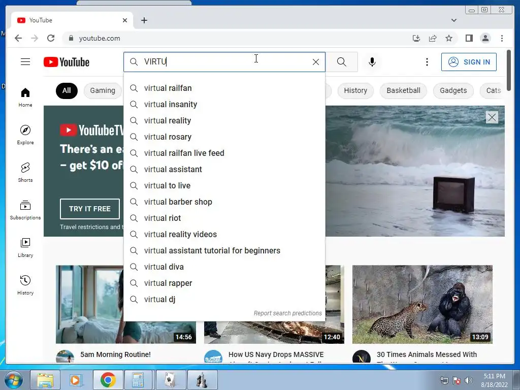Image resolution: width=520 pixels, height=390 pixels.
Task: Choose suggestion 'virtual railfan'
Action: (224, 88)
